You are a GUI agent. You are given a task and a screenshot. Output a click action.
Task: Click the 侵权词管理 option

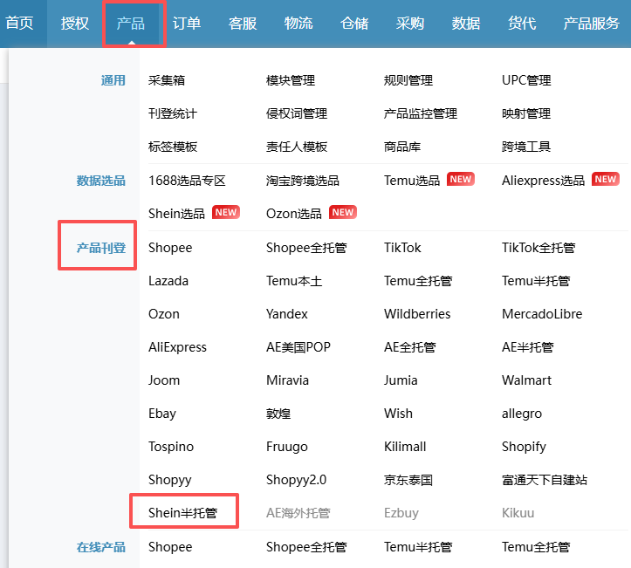pos(297,113)
